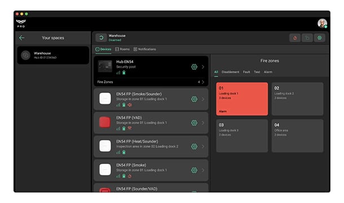This screenshot has height=203, width=344.
Task: Select Warehouse space in Your spaces list
Action: [x=53, y=55]
